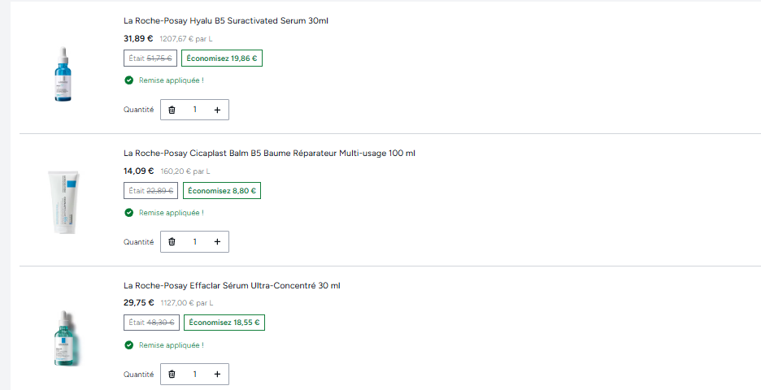The width and height of the screenshot is (761, 390).
Task: Delete Cicaplast Balm B5 using trash icon
Action: [172, 241]
